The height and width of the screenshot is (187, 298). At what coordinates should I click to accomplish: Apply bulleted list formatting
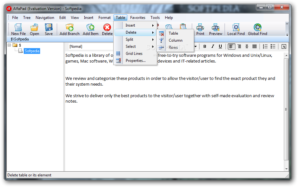273,47
